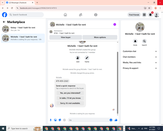
Task: Click the chat header listing photo
Action: pyautogui.click(x=52, y=24)
